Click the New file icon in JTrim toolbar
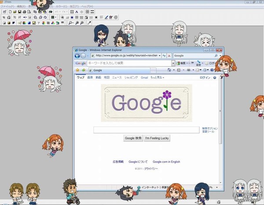Screen dimensions: 264x205 click(x=10, y=11)
